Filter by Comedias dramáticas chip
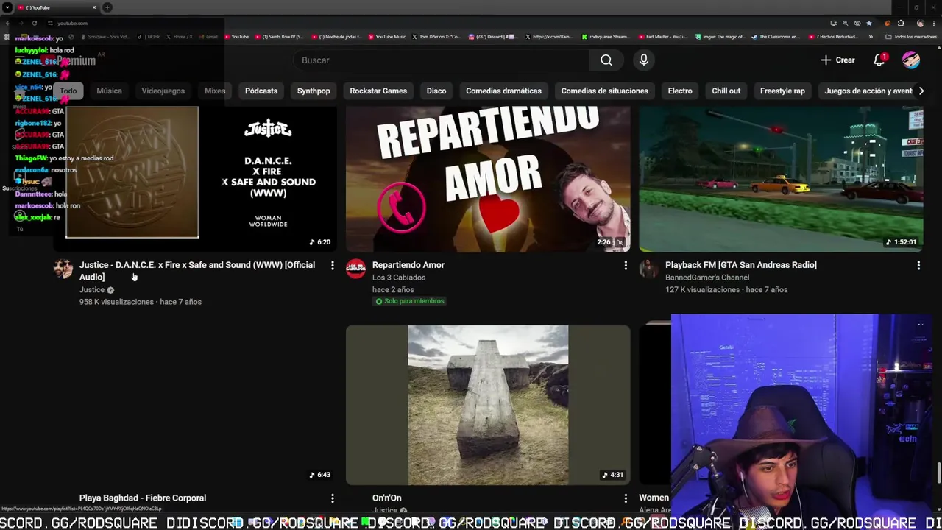 [503, 91]
